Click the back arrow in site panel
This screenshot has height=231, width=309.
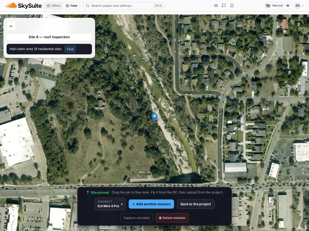pos(11,26)
